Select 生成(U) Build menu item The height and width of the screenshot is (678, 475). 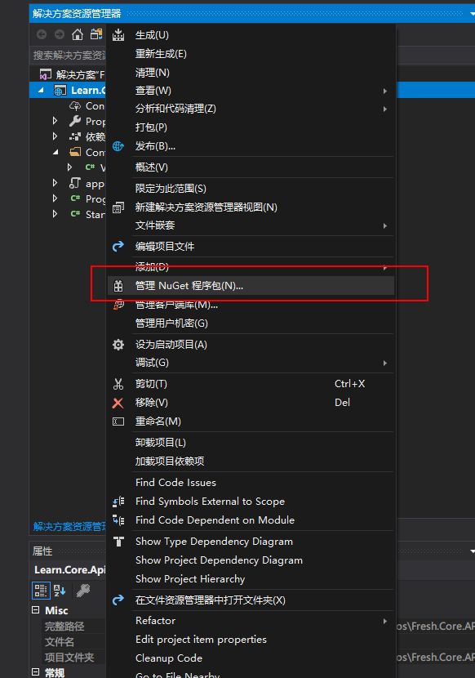pos(251,34)
